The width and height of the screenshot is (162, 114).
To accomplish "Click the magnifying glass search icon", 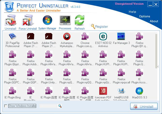I will (60, 106).
